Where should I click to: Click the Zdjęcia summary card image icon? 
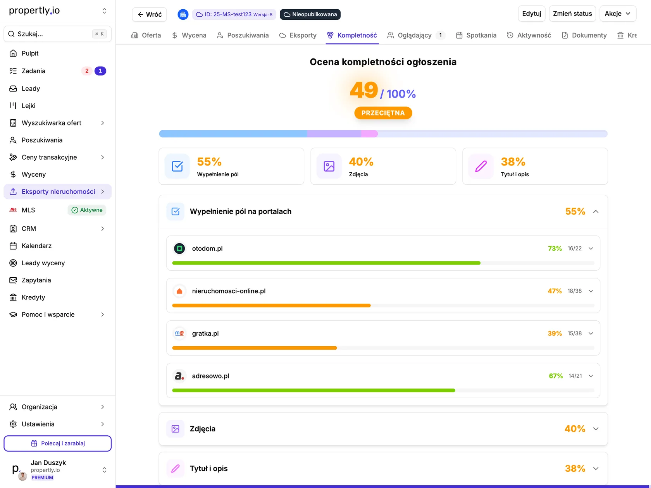pos(329,166)
